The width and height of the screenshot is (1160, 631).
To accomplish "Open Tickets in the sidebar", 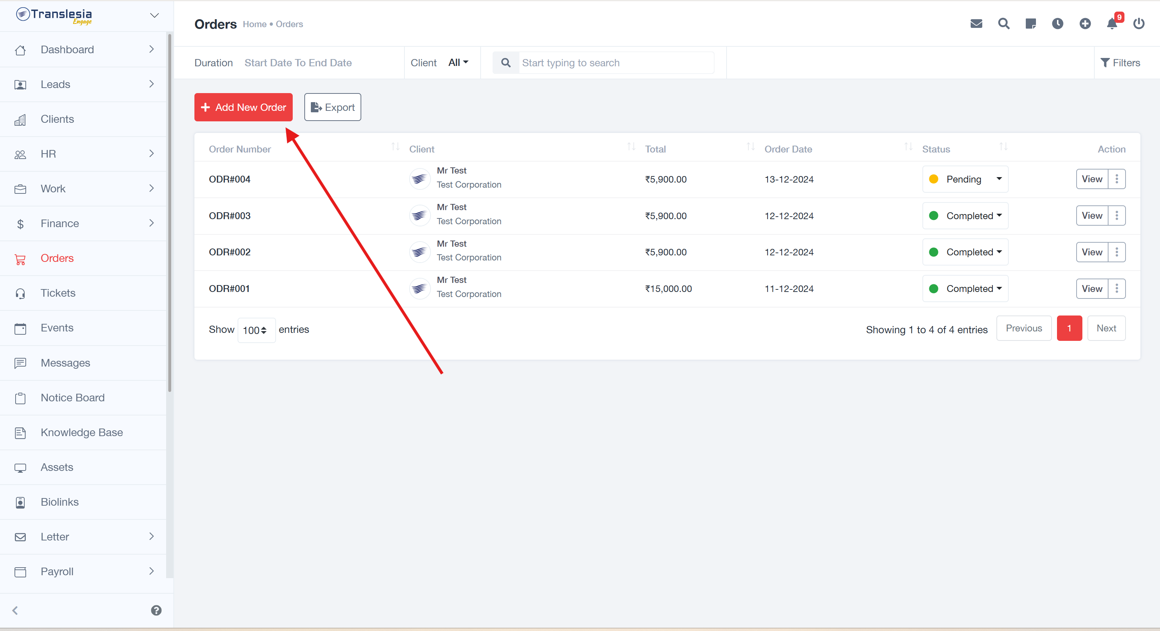I will pyautogui.click(x=58, y=293).
